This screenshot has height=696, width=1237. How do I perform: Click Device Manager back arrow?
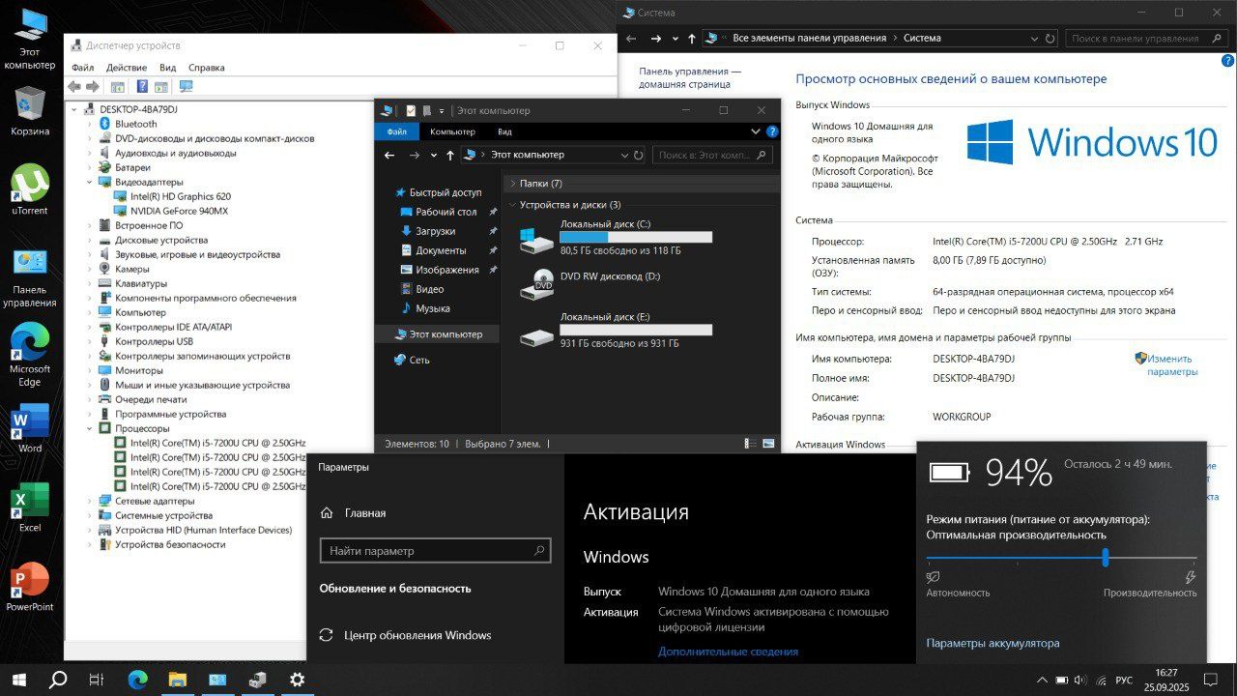click(x=74, y=87)
